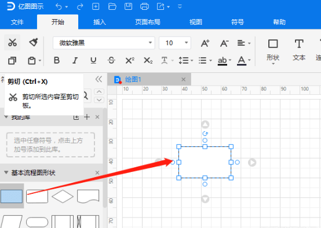The width and height of the screenshot is (321, 228).
Task: Open the 视图 tab
Action: pyautogui.click(x=196, y=22)
